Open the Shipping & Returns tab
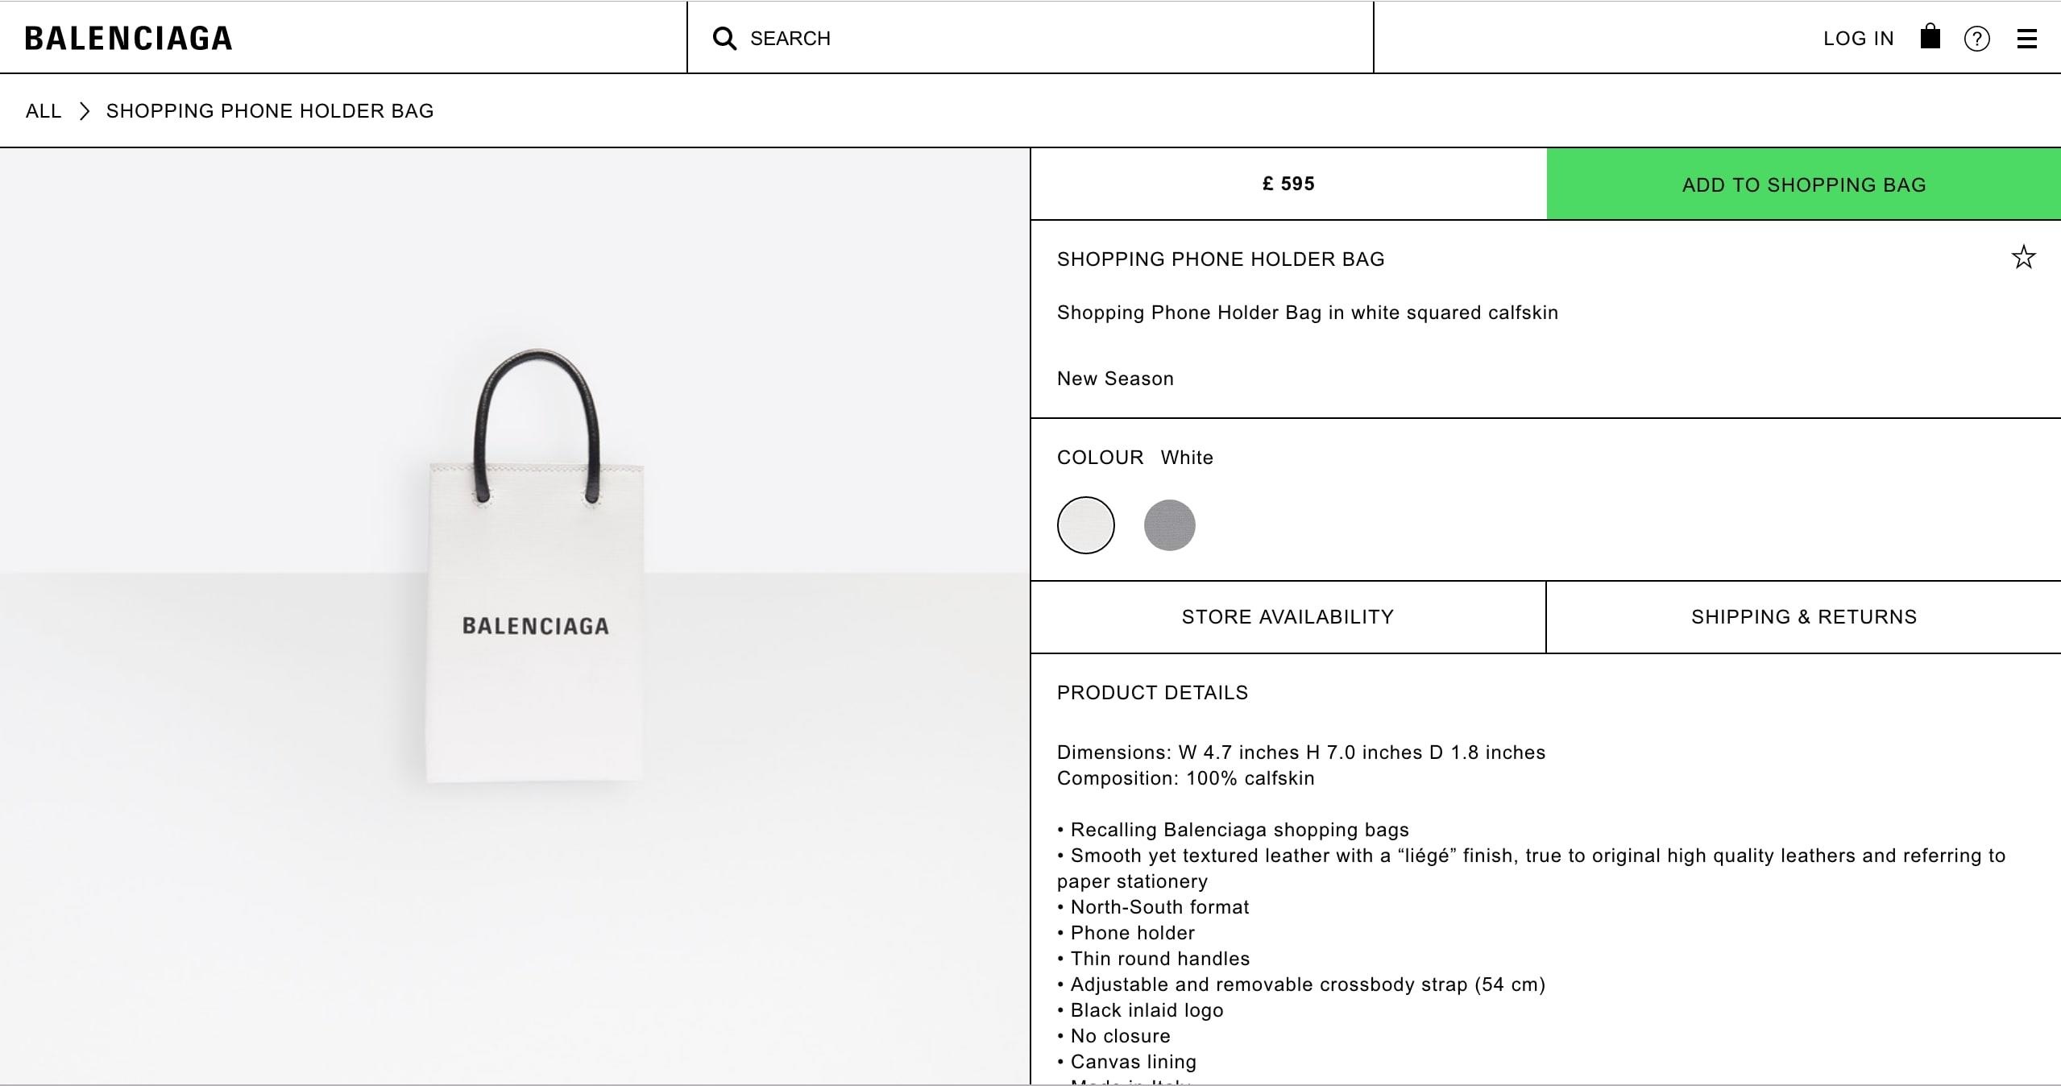This screenshot has width=2061, height=1086. pyautogui.click(x=1803, y=616)
